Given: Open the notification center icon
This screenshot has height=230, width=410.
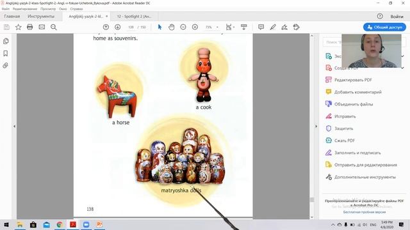Looking at the screenshot, I should click(401, 224).
